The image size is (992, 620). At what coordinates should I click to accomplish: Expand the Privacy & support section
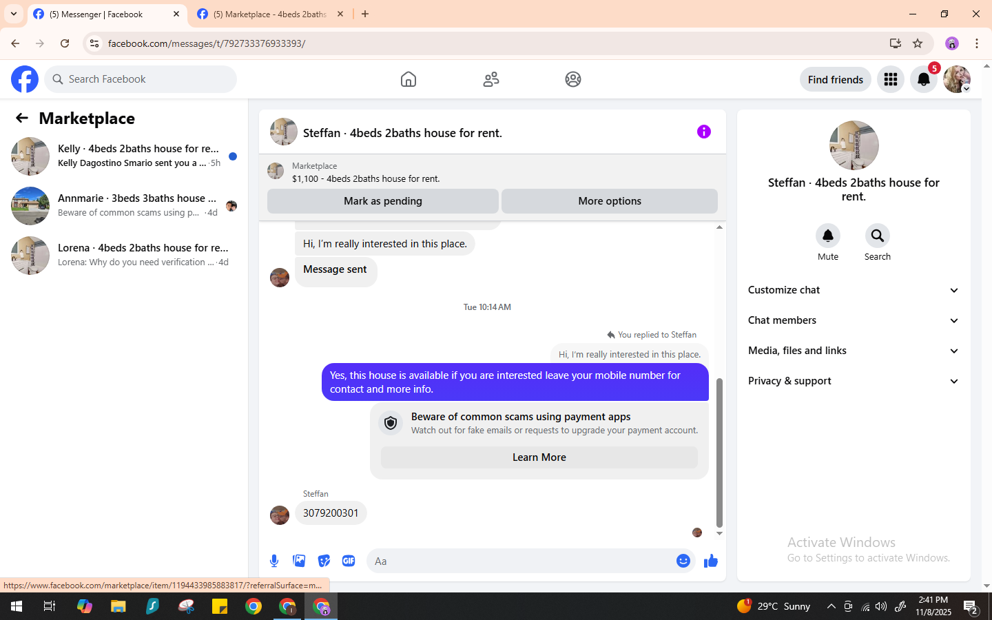pyautogui.click(x=854, y=381)
